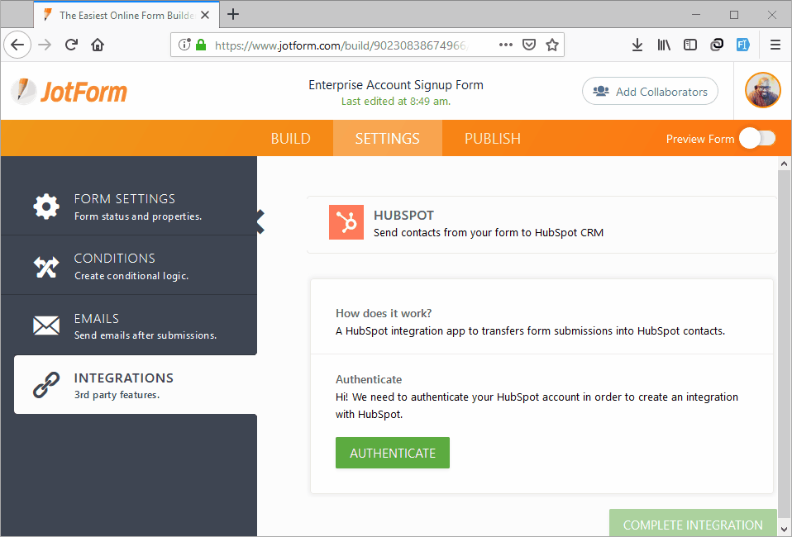Switch to the BUILD tab
This screenshot has height=537, width=792.
[x=290, y=138]
